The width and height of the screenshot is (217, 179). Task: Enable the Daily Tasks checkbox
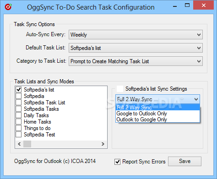[x=19, y=115]
